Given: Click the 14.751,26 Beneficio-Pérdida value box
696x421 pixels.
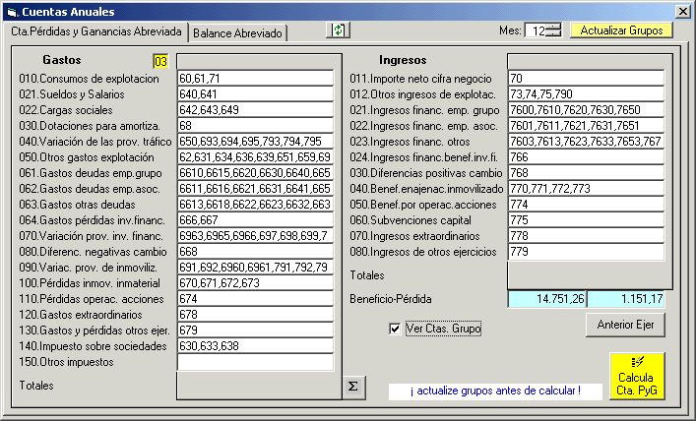Looking at the screenshot, I should [x=547, y=299].
